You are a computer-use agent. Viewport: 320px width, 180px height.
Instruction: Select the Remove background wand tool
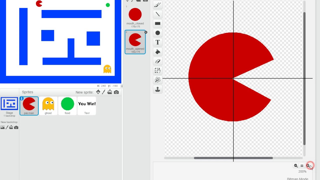157,80
